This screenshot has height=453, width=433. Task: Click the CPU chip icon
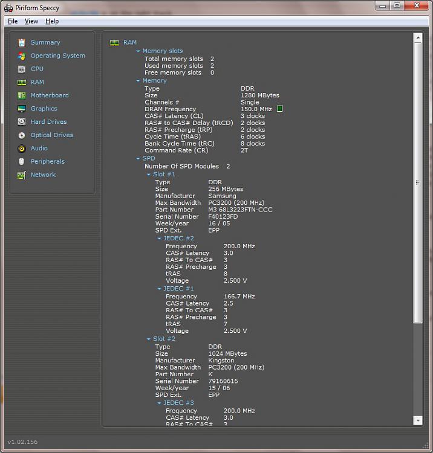click(22, 69)
